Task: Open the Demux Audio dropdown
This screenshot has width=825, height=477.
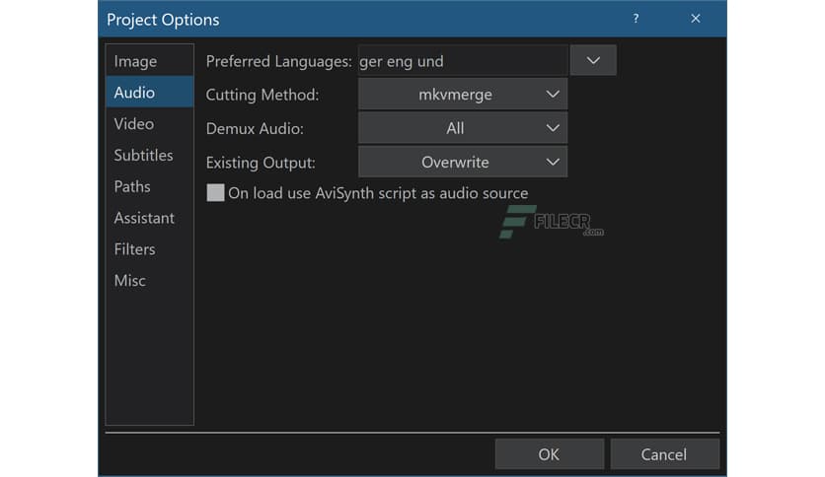Action: [462, 128]
